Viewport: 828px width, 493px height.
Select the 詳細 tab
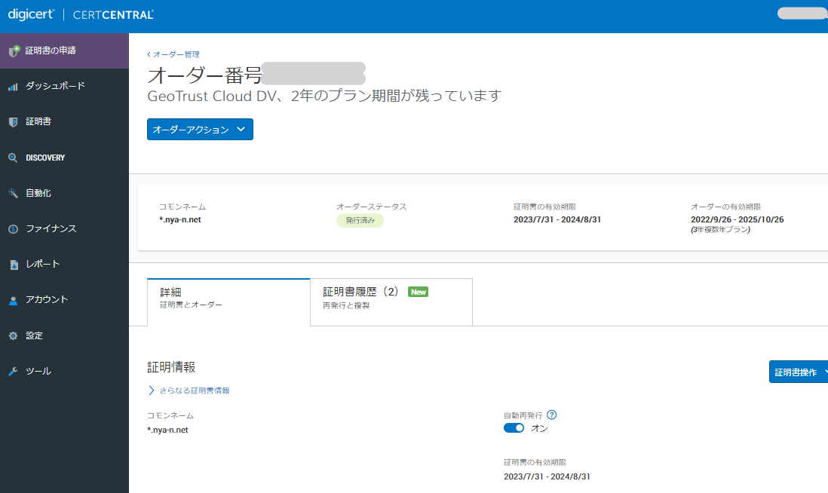pyautogui.click(x=228, y=302)
